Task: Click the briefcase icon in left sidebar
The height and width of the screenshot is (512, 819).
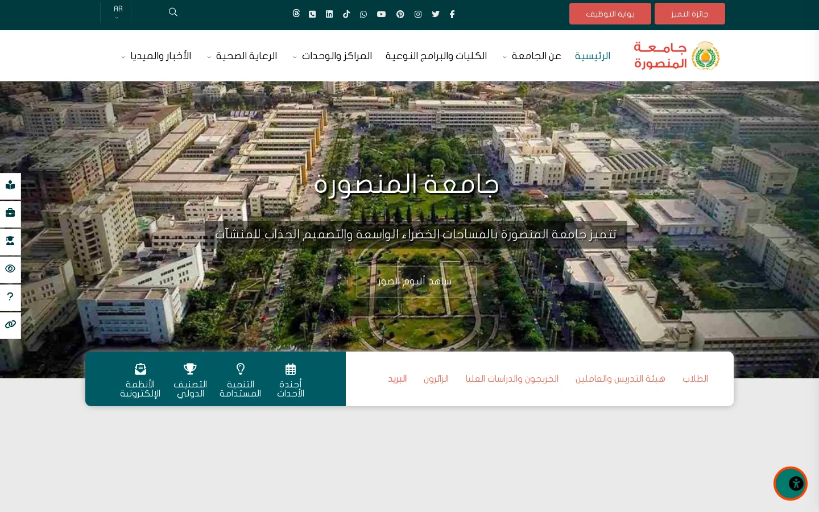Action: (10, 213)
